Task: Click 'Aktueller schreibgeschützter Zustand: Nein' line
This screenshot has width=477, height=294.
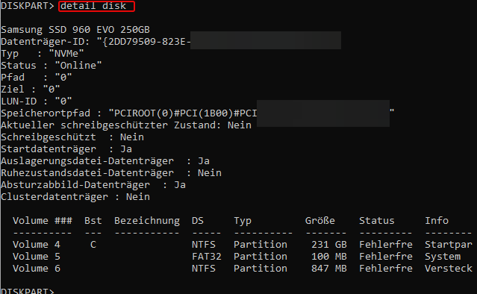Action: [x=126, y=125]
